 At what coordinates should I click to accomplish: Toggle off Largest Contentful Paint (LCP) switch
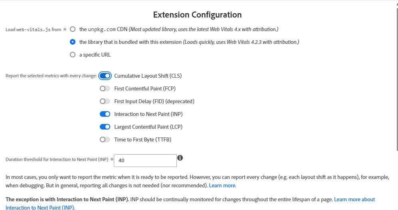pos(105,127)
